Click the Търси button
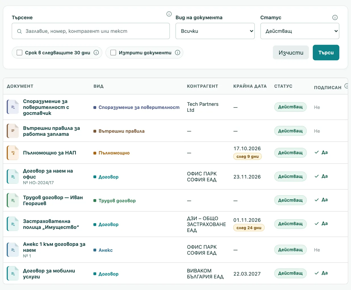Viewport: 351px width, 290px height. pyautogui.click(x=326, y=53)
